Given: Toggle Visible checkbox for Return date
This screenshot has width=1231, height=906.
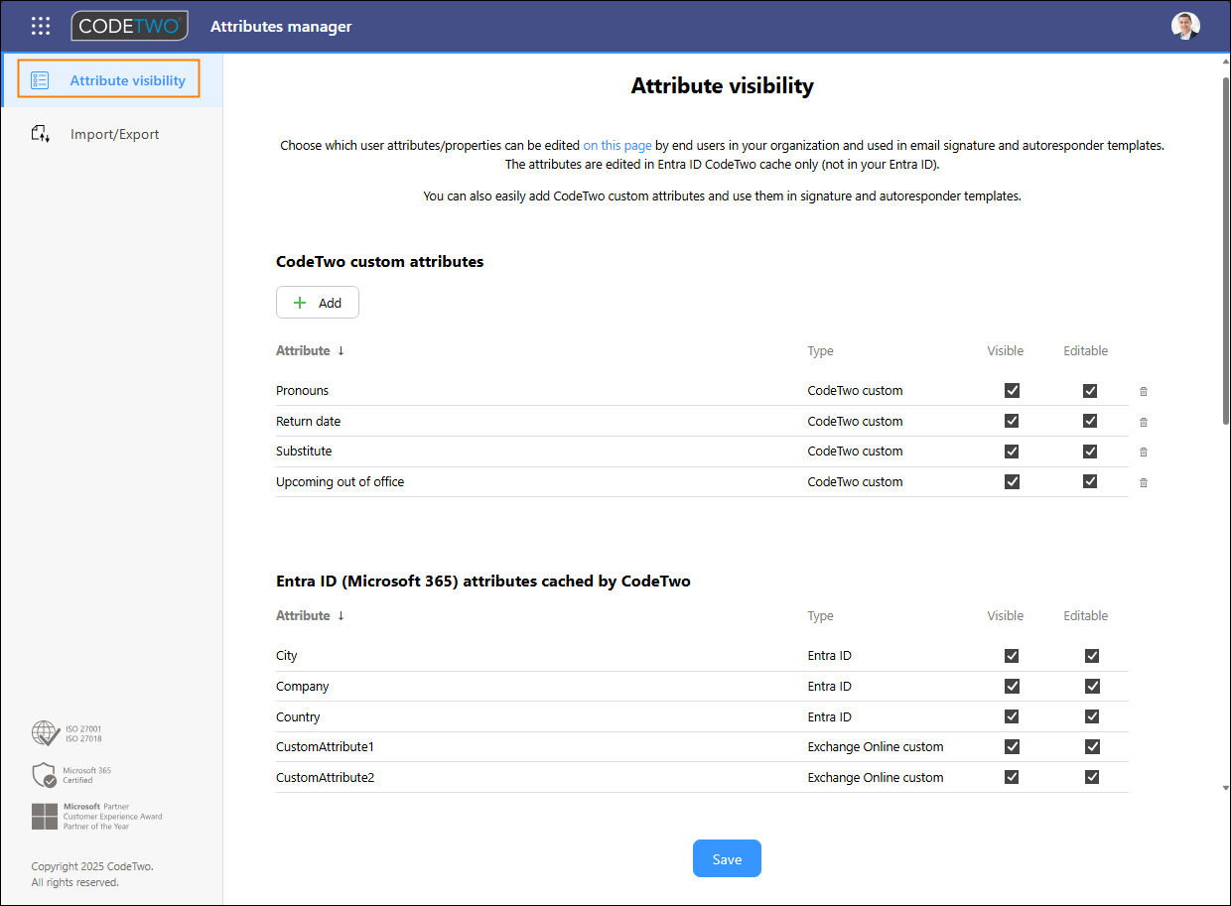Looking at the screenshot, I should click(1012, 421).
